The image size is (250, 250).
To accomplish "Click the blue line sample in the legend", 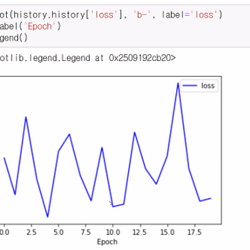I will click(x=190, y=86).
